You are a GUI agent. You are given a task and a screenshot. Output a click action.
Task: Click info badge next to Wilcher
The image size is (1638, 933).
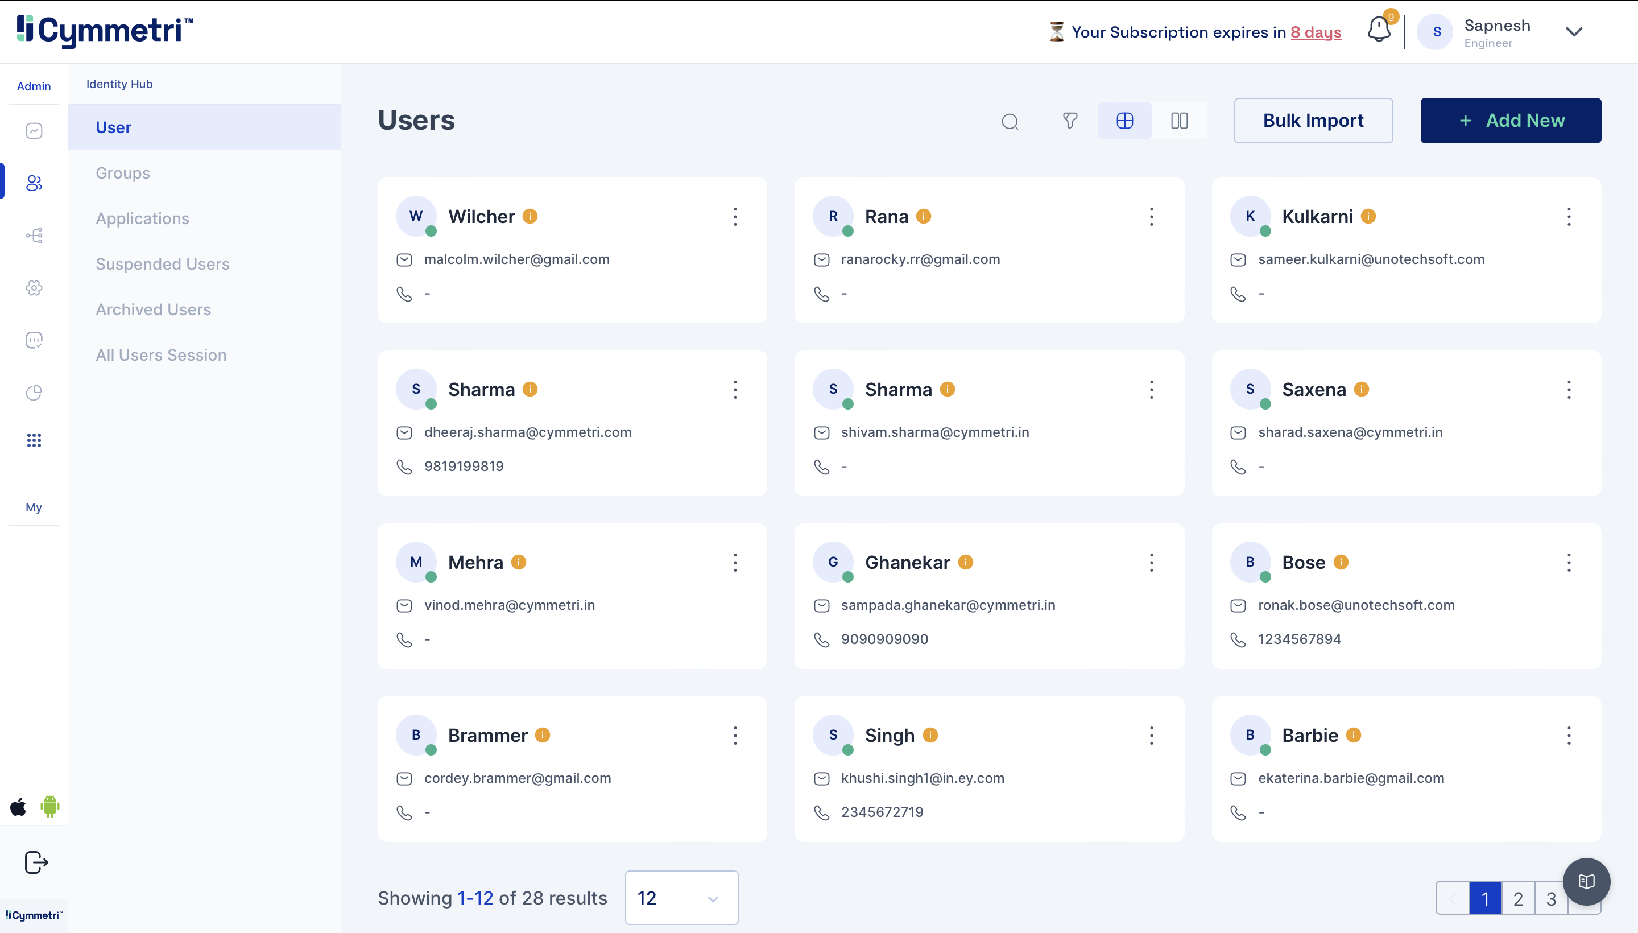click(530, 217)
